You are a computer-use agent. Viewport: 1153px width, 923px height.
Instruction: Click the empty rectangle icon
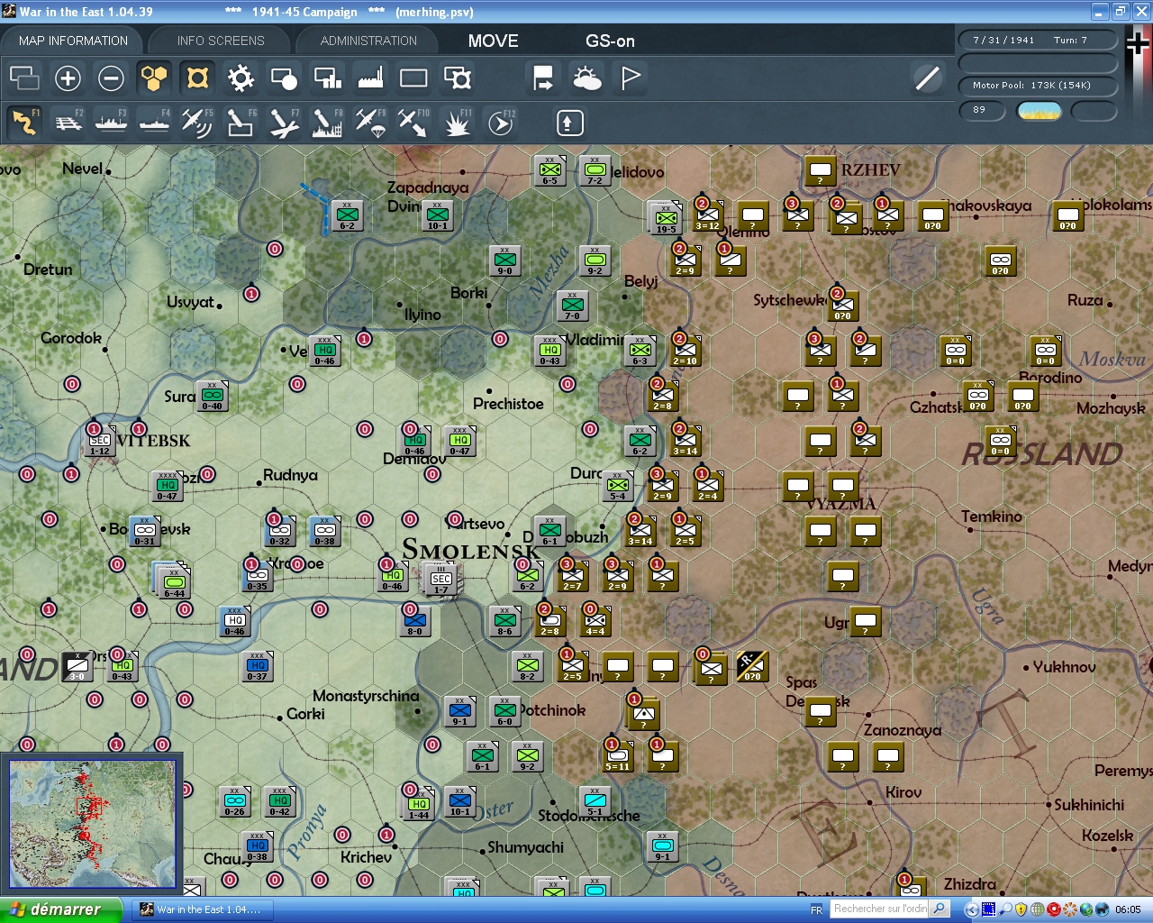(413, 78)
